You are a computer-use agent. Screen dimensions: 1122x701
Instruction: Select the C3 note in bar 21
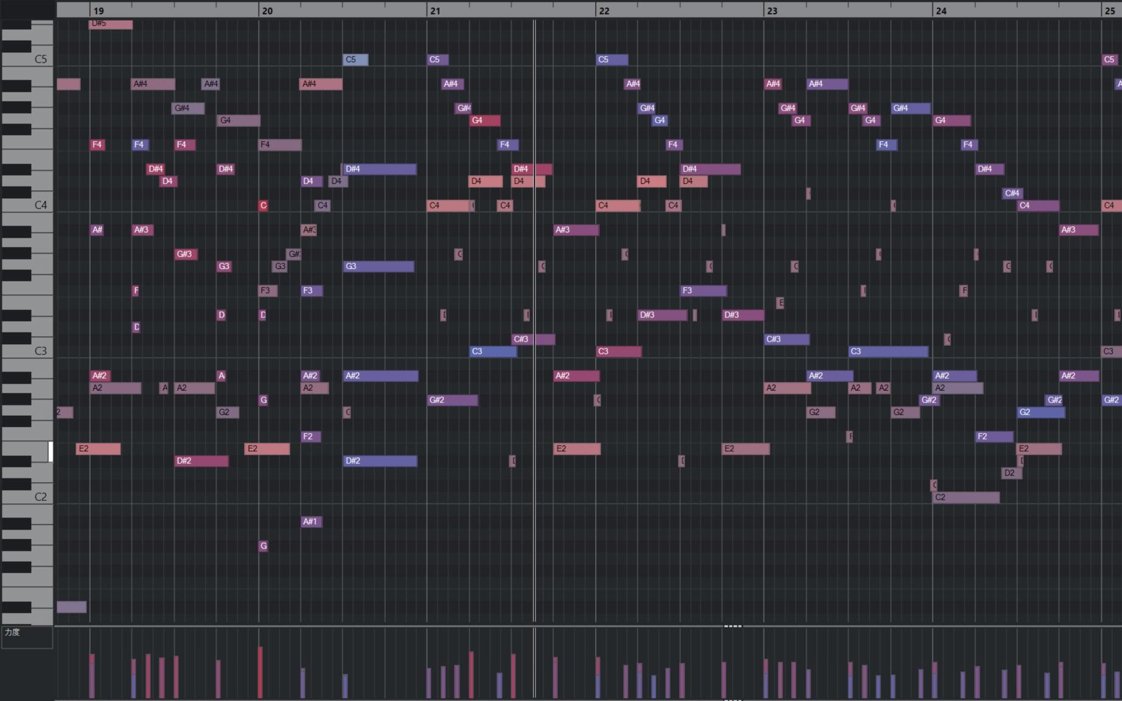[493, 351]
